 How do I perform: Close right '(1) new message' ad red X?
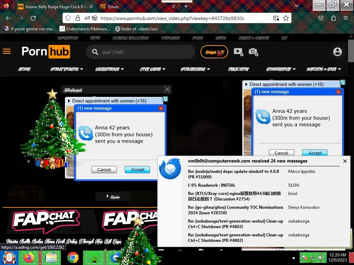coord(338,92)
